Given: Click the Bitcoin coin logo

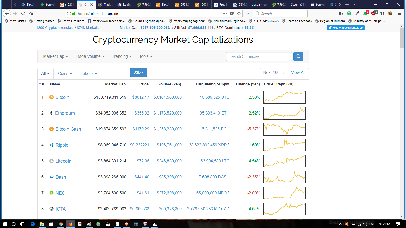Looking at the screenshot, I should pos(52,97).
